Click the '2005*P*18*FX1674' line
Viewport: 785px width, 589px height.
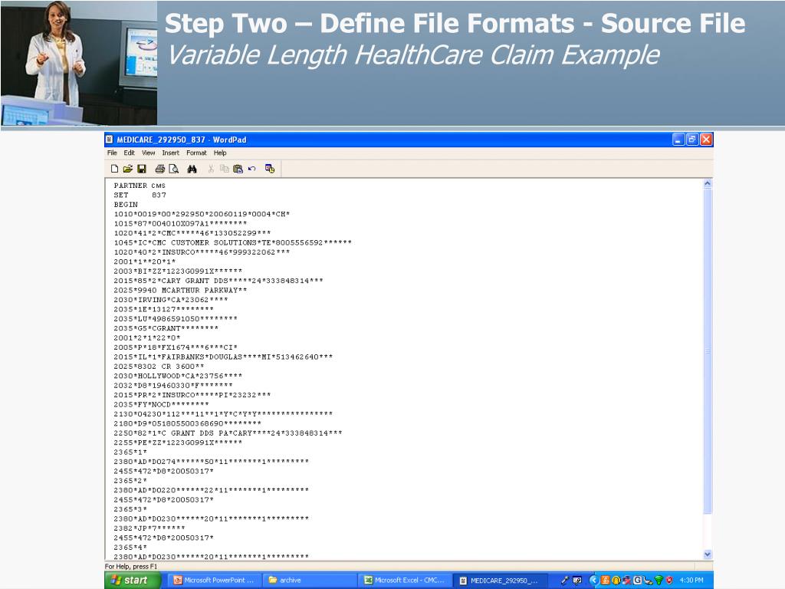[x=176, y=347]
